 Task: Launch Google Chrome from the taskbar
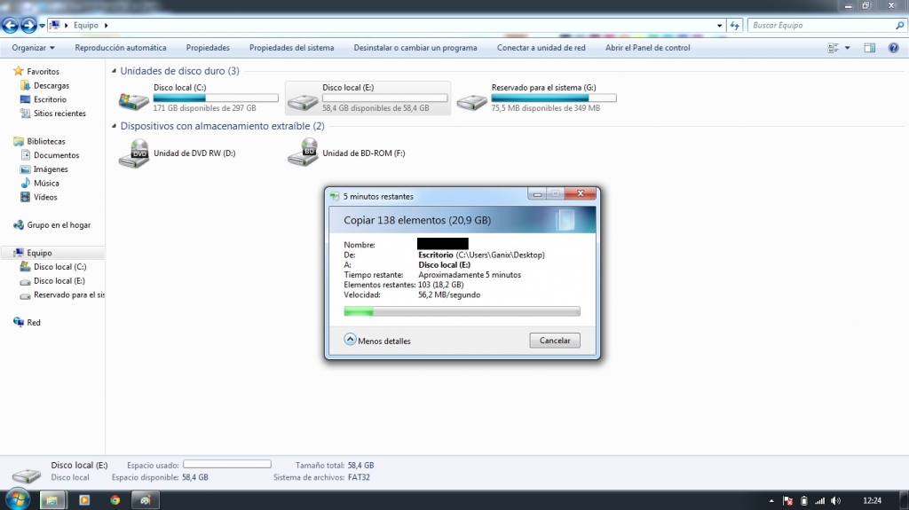[115, 500]
